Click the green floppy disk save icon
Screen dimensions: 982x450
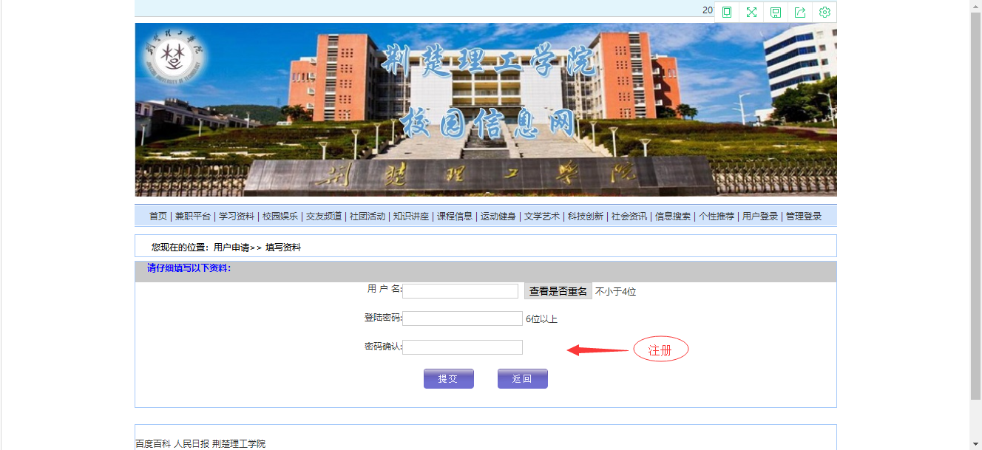tap(776, 12)
